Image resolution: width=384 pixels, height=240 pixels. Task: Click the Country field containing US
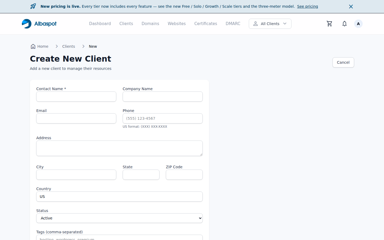point(119,197)
